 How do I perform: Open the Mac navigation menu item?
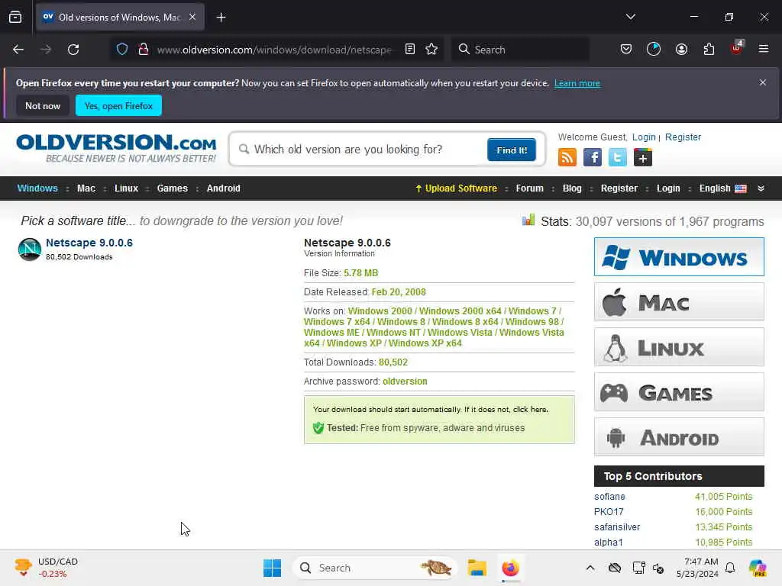(86, 188)
